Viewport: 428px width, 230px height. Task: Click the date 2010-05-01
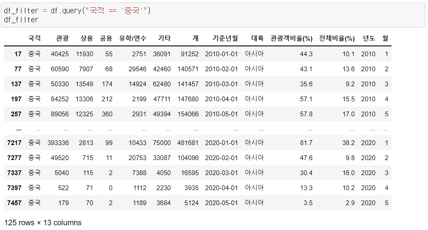tap(222, 114)
